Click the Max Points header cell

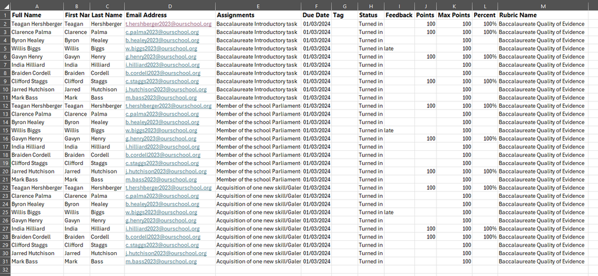pyautogui.click(x=454, y=15)
